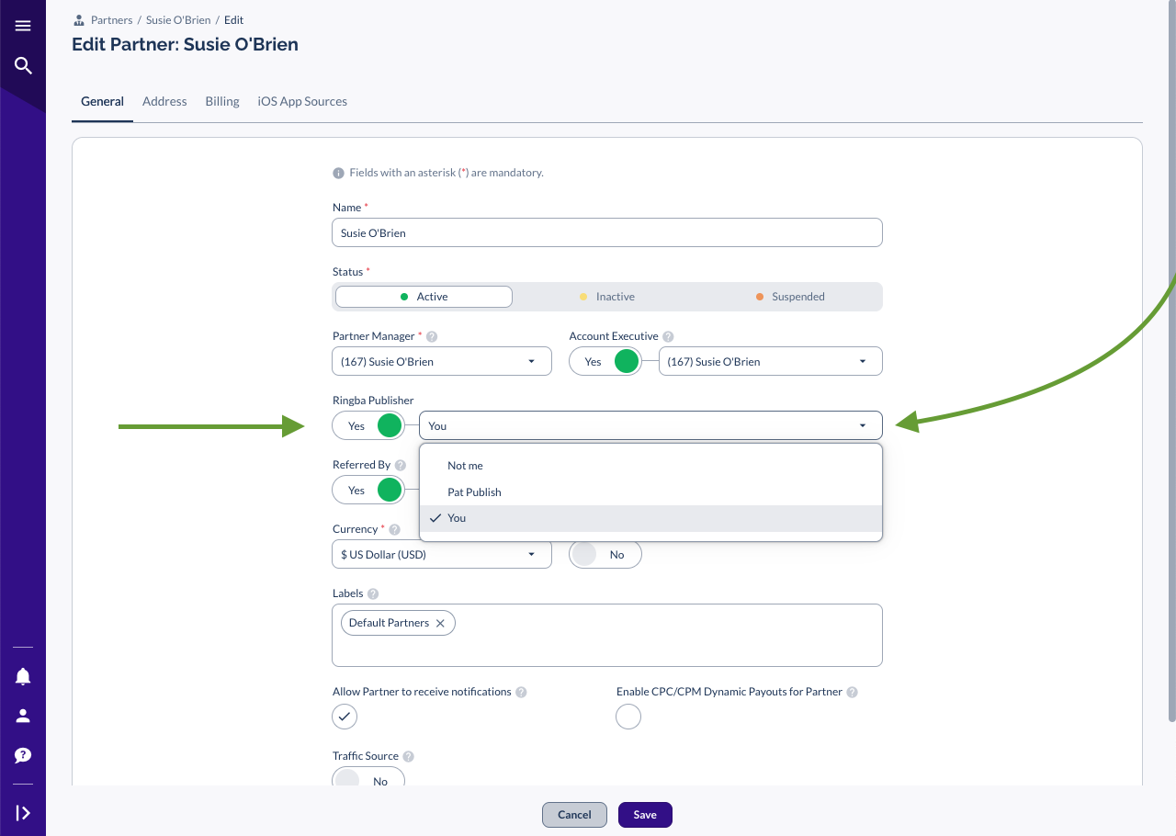The width and height of the screenshot is (1176, 836).
Task: Open the hamburger menu icon
Action: [23, 26]
